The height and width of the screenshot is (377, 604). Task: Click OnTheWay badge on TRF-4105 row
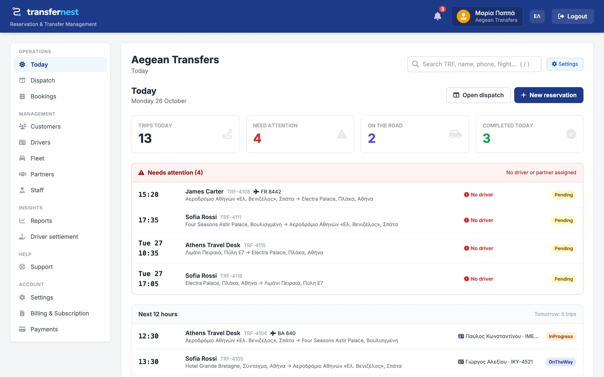coord(561,362)
